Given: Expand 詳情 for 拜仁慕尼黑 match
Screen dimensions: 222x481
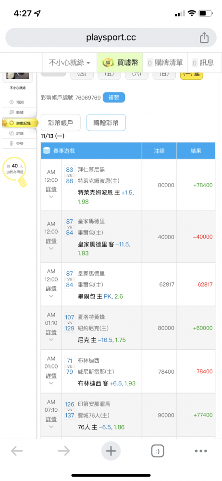Looking at the screenshot, I should click(x=51, y=192).
